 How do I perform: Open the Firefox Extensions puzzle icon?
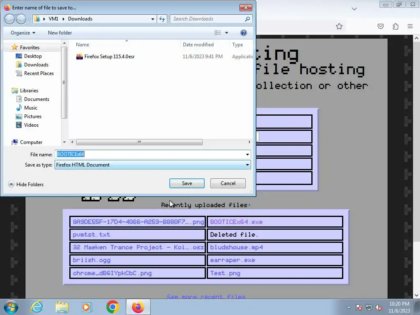click(x=395, y=26)
